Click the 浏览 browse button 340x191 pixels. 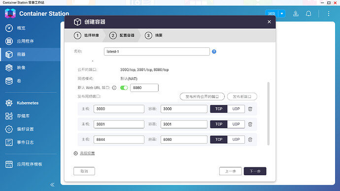(272, 14)
